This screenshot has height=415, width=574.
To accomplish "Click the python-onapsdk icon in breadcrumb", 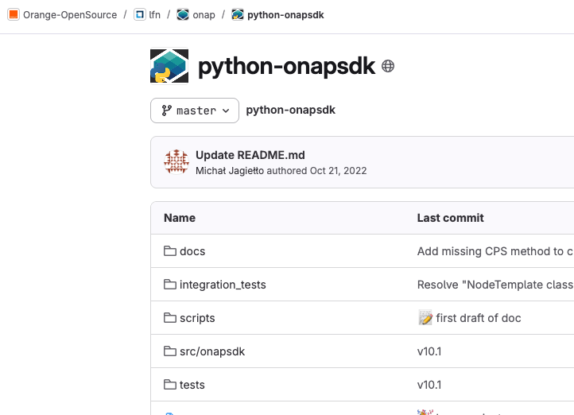I will [238, 14].
